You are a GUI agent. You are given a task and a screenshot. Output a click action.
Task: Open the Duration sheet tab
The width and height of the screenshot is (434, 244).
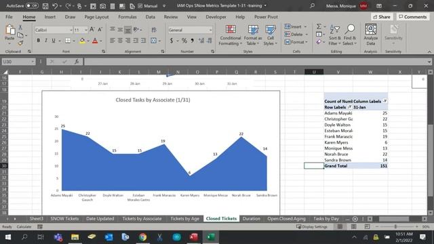tap(252, 218)
